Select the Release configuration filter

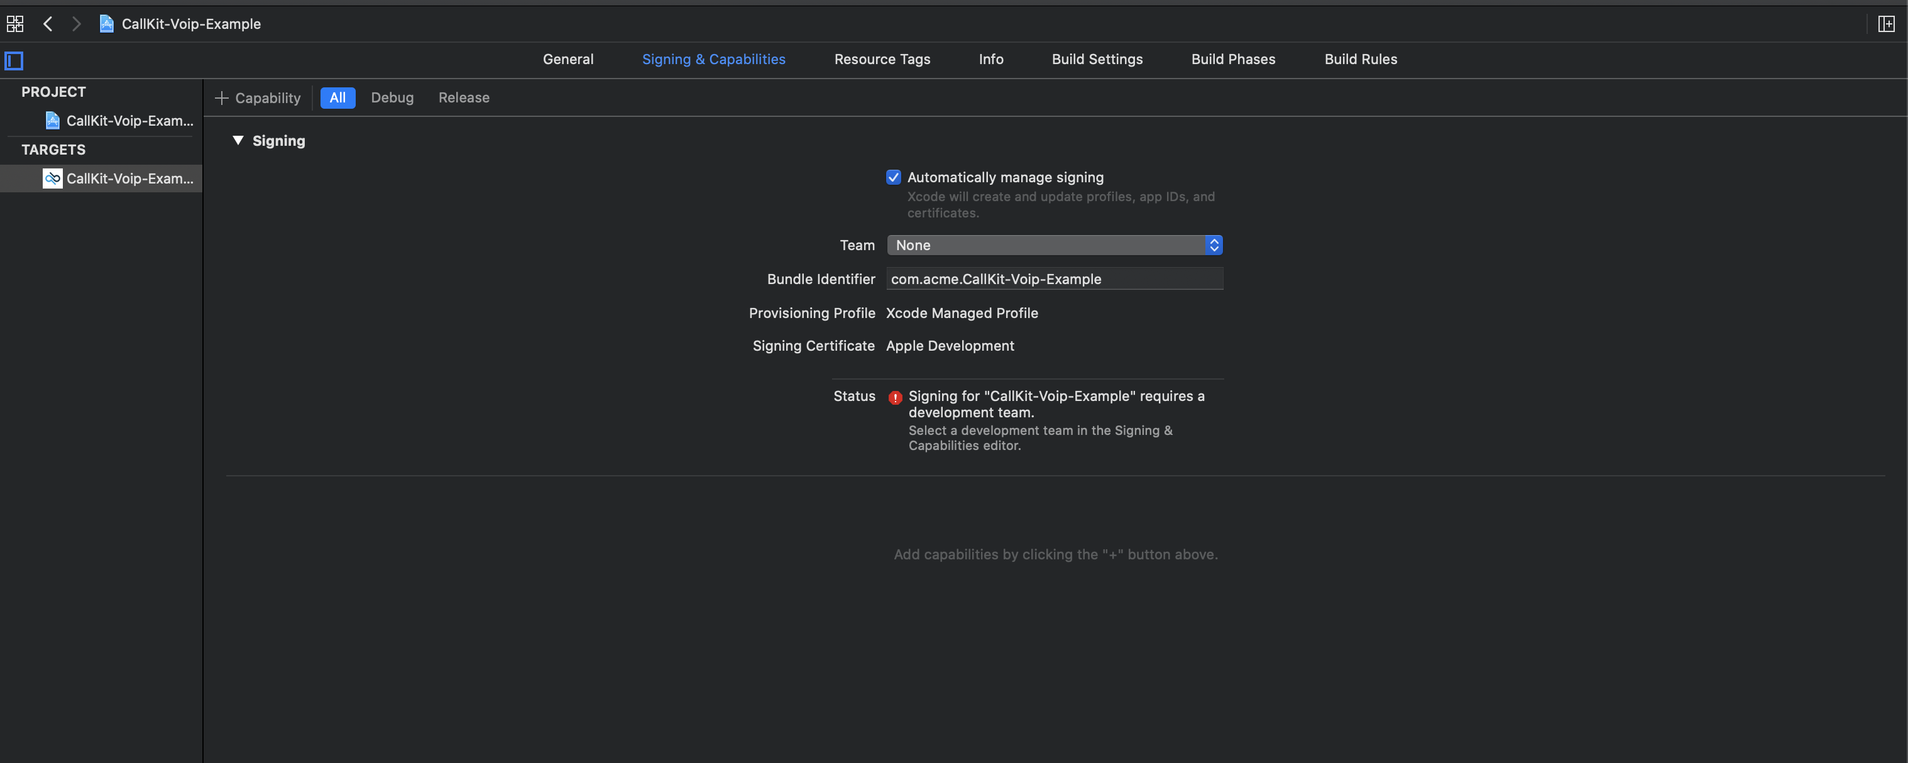[x=464, y=98]
